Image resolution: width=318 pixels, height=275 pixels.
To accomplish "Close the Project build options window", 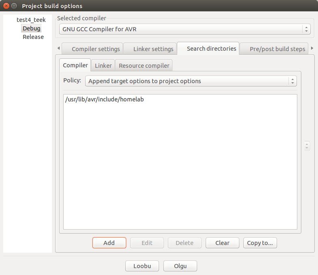I will point(6,6).
